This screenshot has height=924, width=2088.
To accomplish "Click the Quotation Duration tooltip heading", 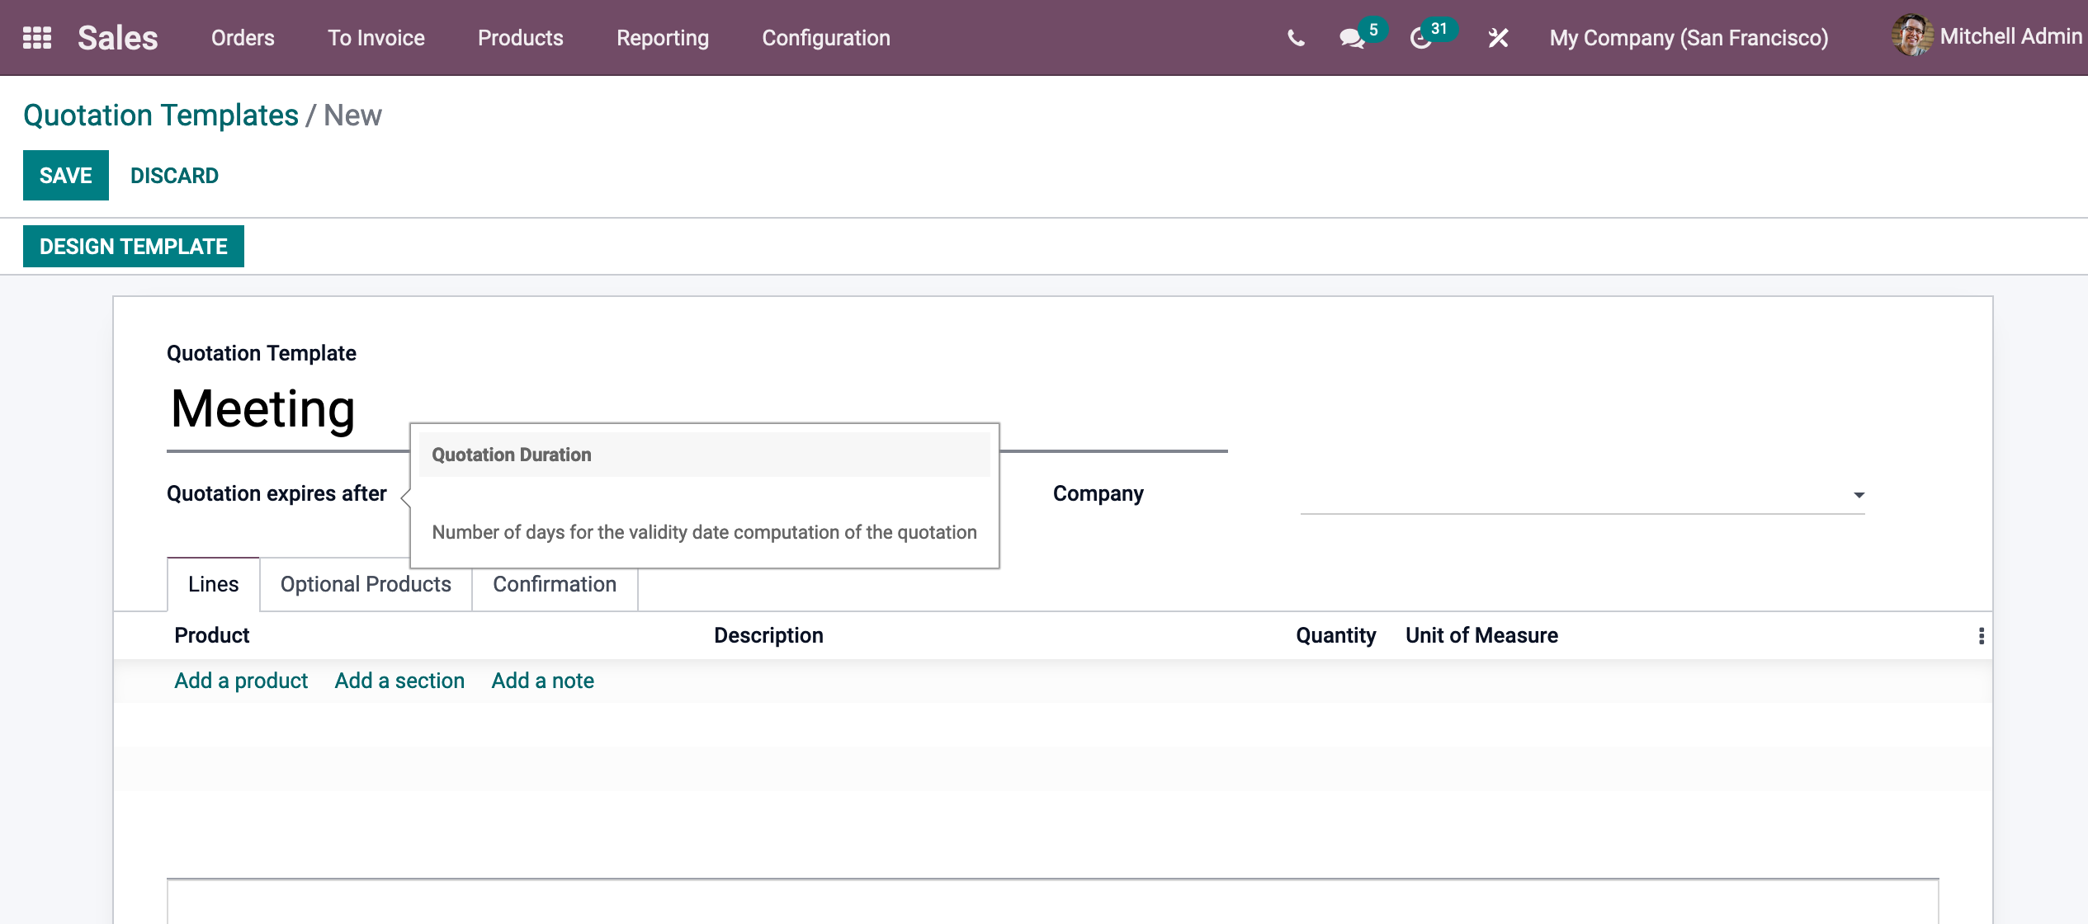I will click(512, 455).
